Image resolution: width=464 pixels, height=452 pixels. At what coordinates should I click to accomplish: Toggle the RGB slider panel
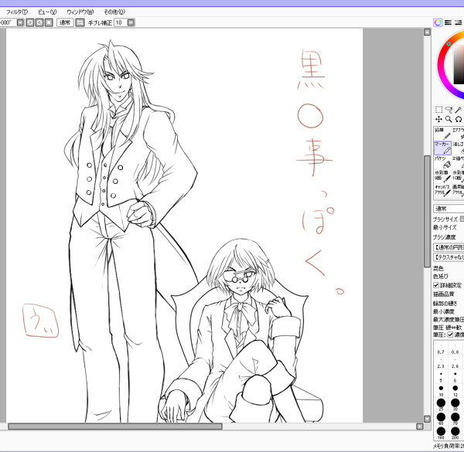click(449, 22)
